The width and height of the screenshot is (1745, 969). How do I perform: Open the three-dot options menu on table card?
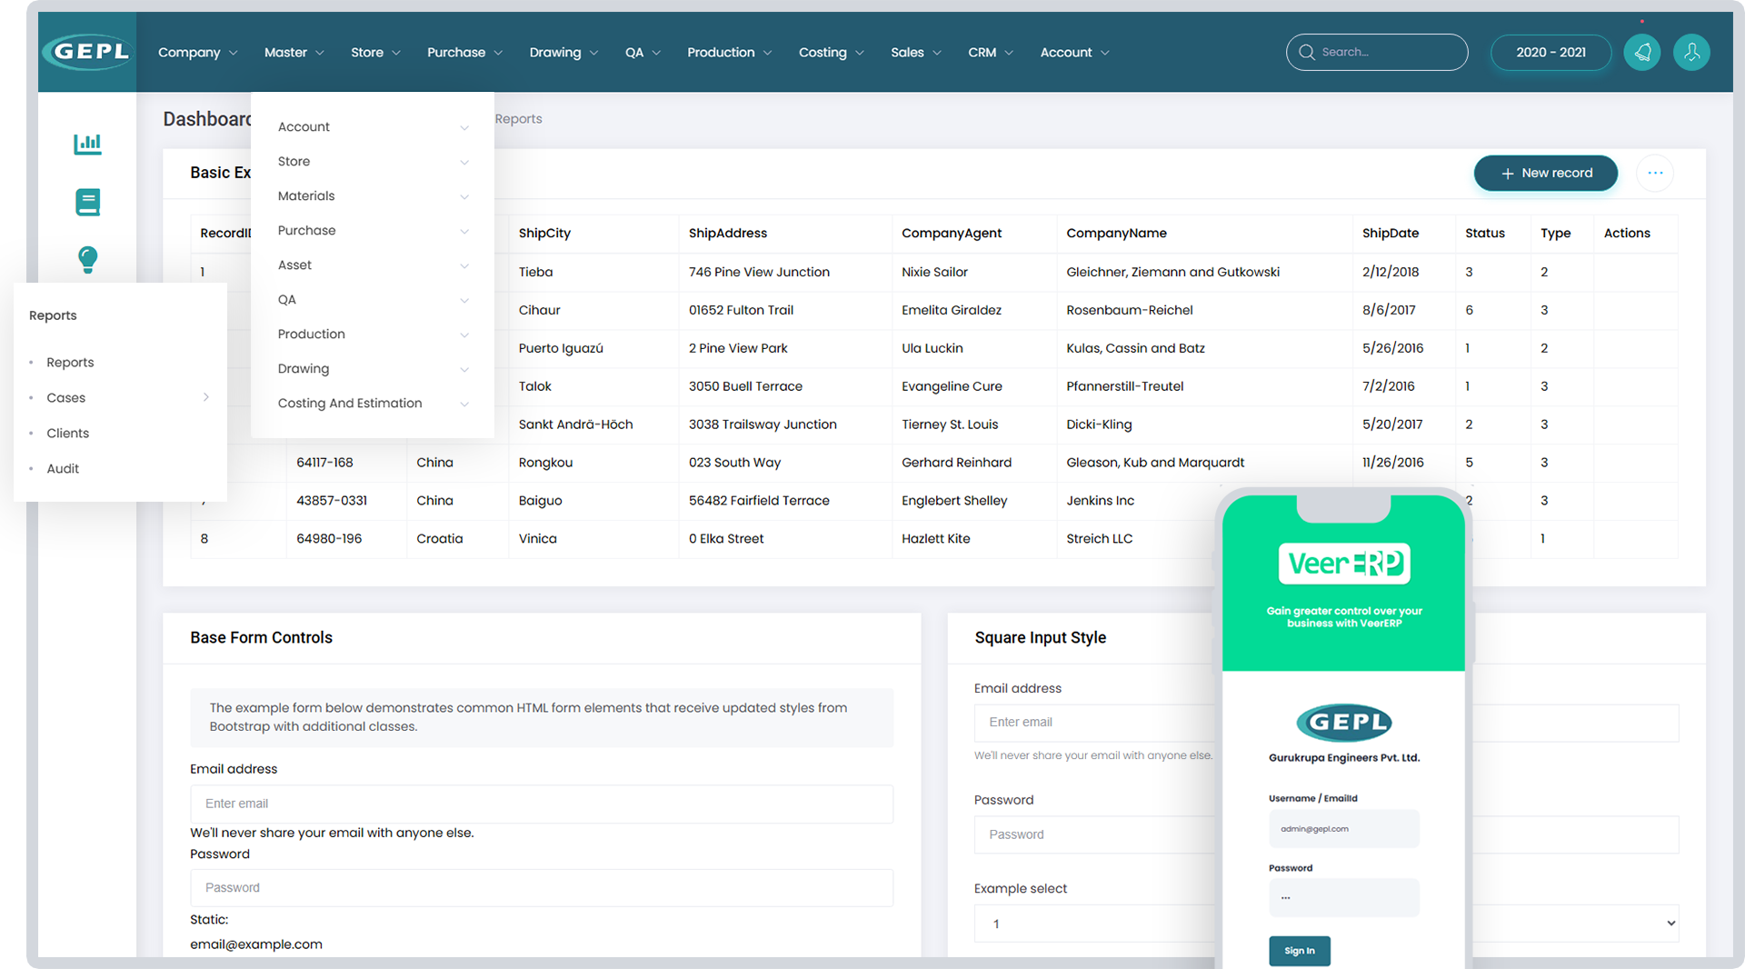1655,173
